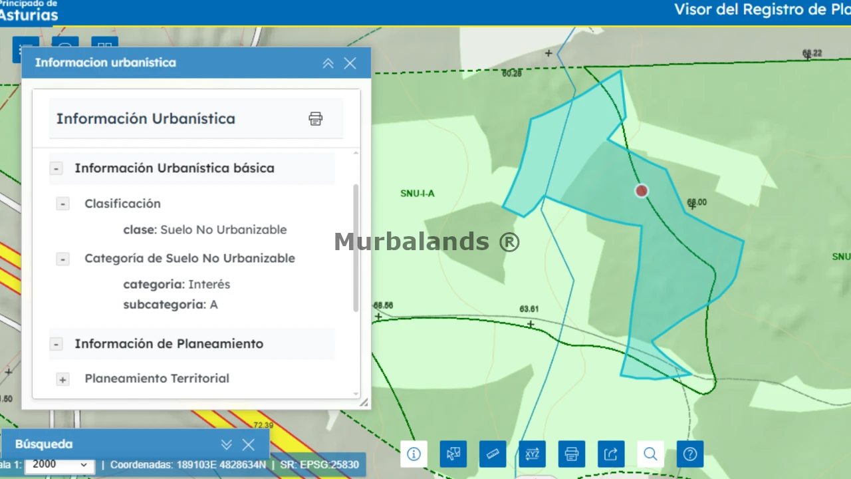Click 'Categoría de Suelo No Urbanizable' label

[189, 258]
